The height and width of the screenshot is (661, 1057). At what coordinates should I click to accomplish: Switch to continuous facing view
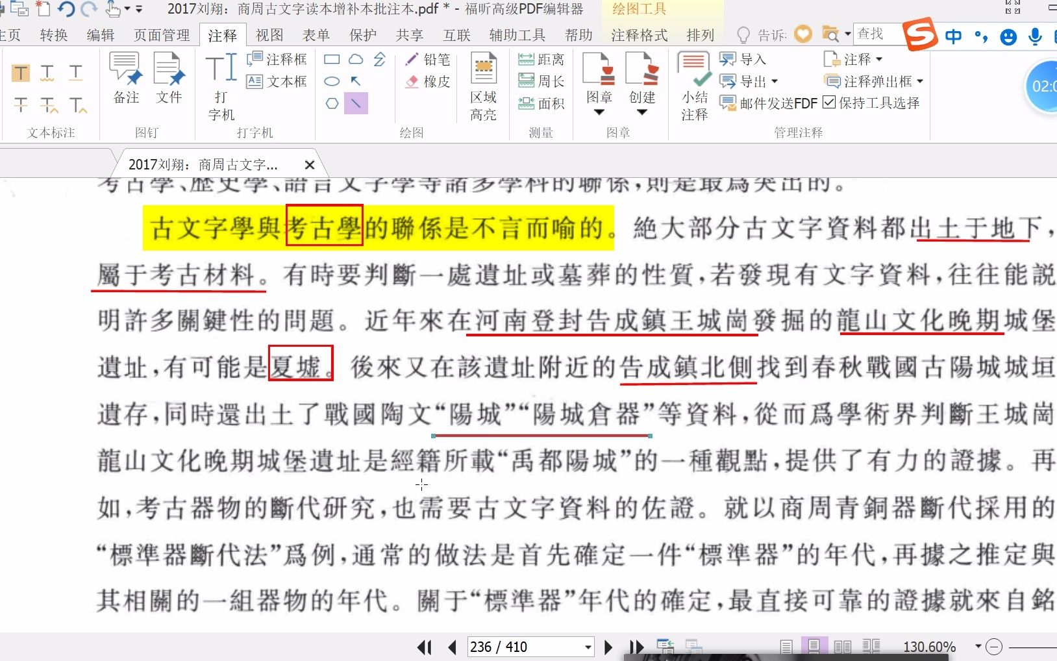click(x=871, y=647)
